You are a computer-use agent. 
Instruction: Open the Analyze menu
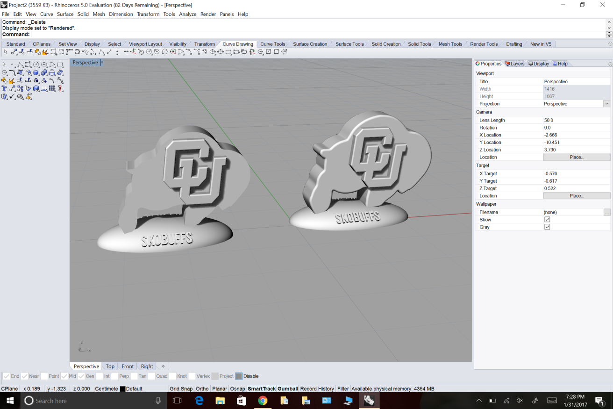(188, 14)
